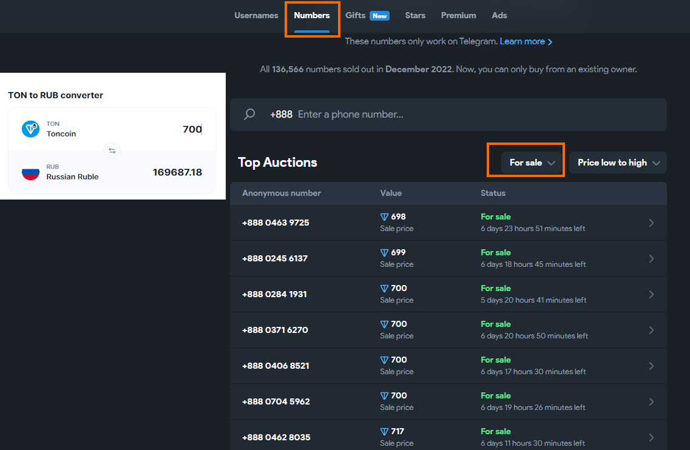This screenshot has height=450, width=690.
Task: Click the New badge next to Gifts
Action: [379, 16]
